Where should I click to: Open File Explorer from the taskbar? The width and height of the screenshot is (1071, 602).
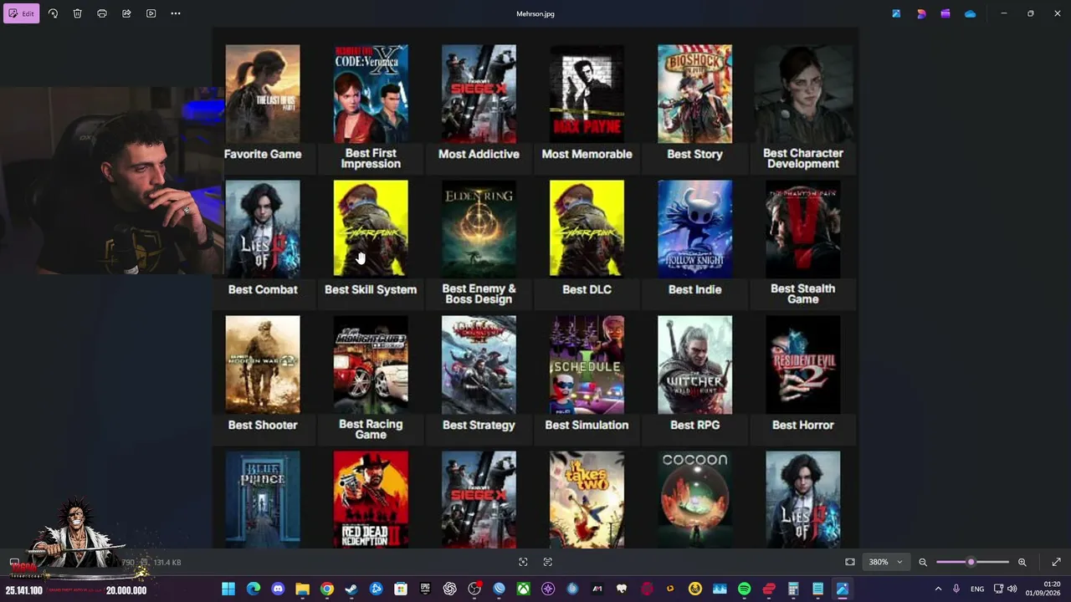point(302,589)
